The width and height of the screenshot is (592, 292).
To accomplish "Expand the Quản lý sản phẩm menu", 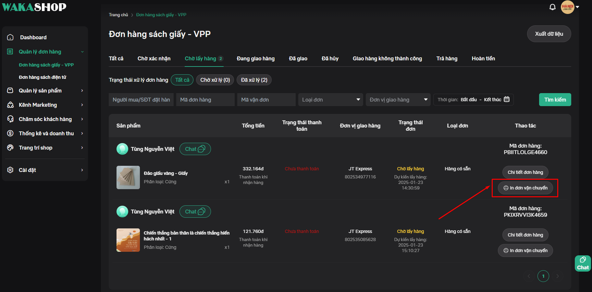I will pyautogui.click(x=45, y=91).
